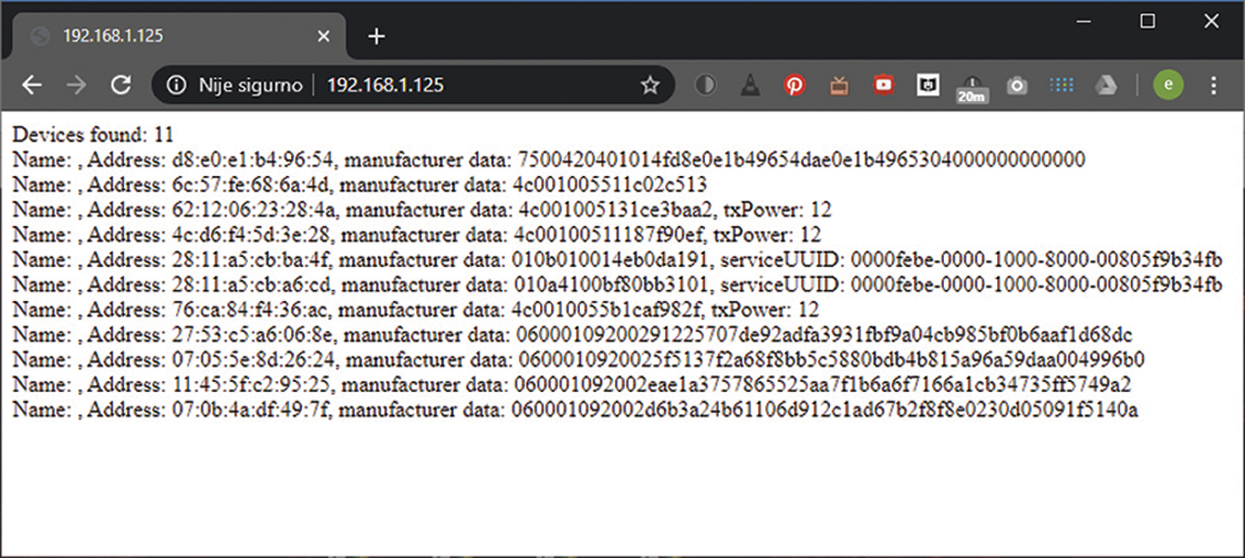Reload the current page
Viewport: 1245px width, 558px height.
coord(121,85)
